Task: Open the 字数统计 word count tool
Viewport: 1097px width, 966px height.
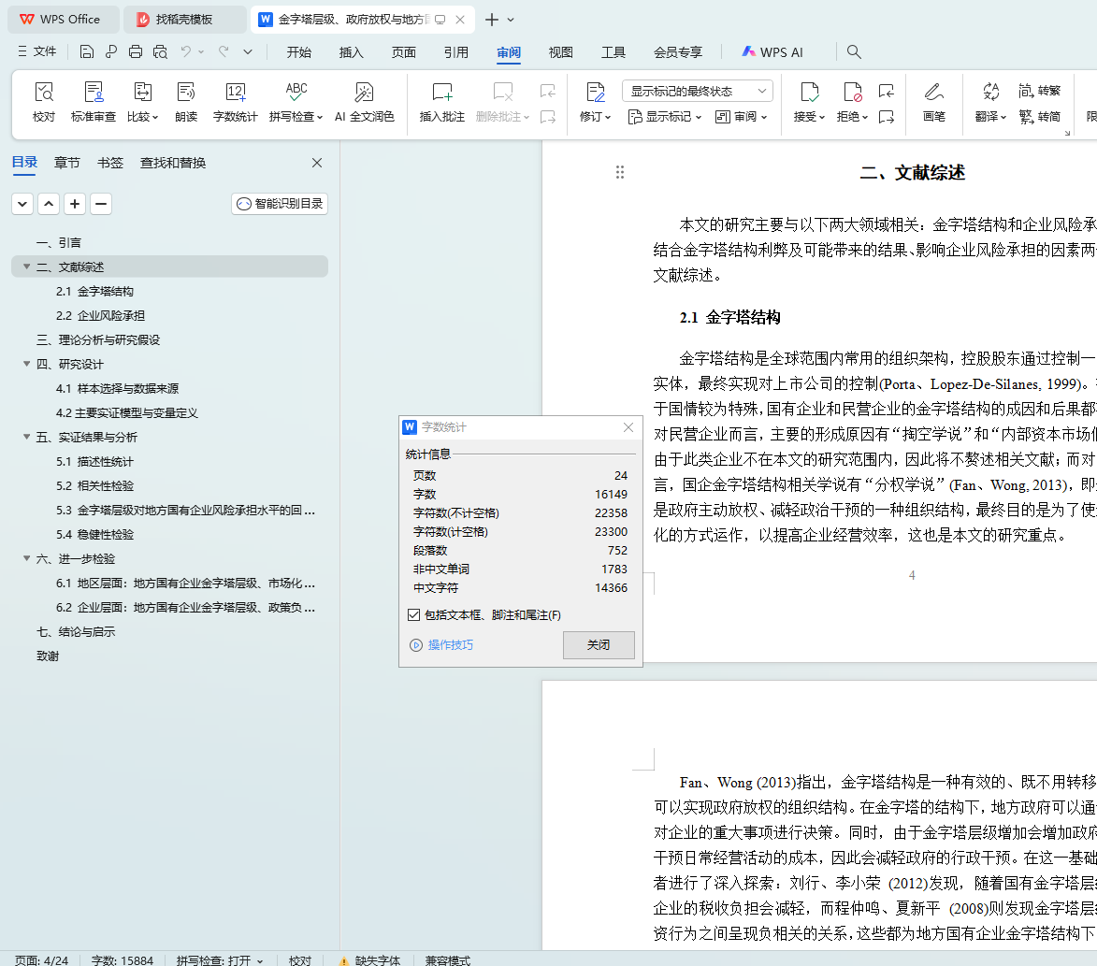Action: coord(236,102)
